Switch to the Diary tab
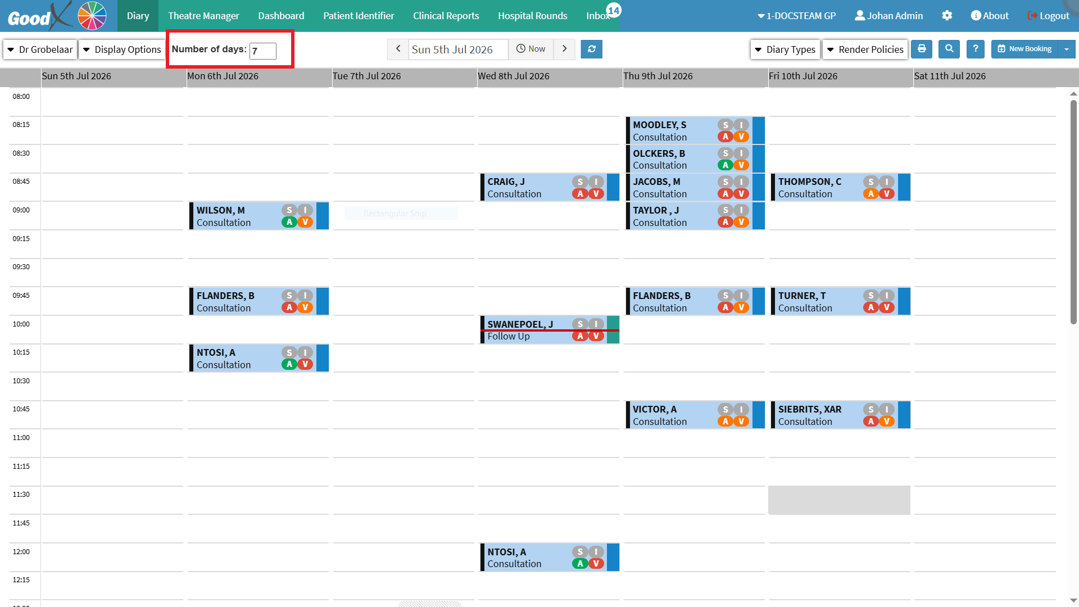1079x607 pixels. (x=138, y=16)
